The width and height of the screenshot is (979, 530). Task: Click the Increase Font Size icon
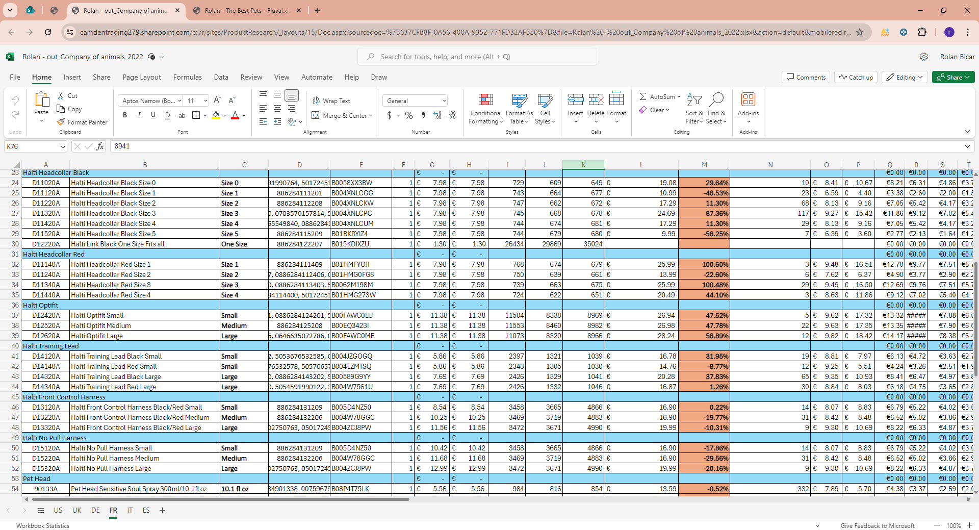coord(217,100)
